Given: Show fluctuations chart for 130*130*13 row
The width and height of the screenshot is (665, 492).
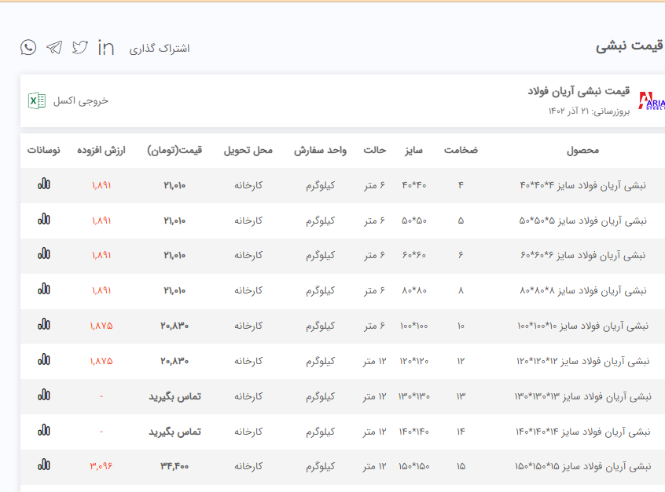Looking at the screenshot, I should 43,395.
